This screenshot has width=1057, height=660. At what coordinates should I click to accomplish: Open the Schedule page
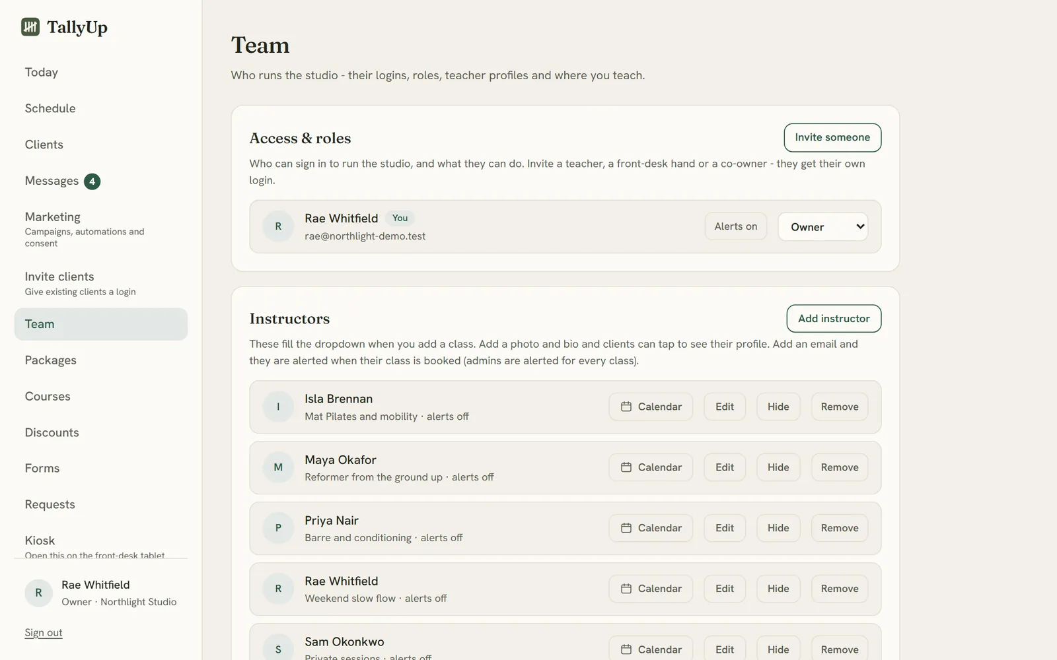(101, 108)
